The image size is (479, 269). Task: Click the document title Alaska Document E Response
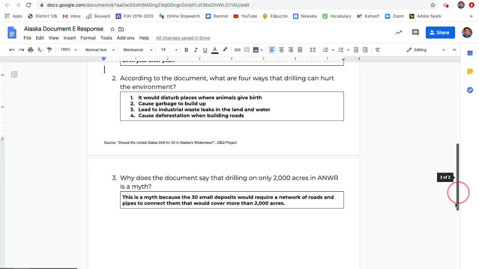[x=64, y=29]
